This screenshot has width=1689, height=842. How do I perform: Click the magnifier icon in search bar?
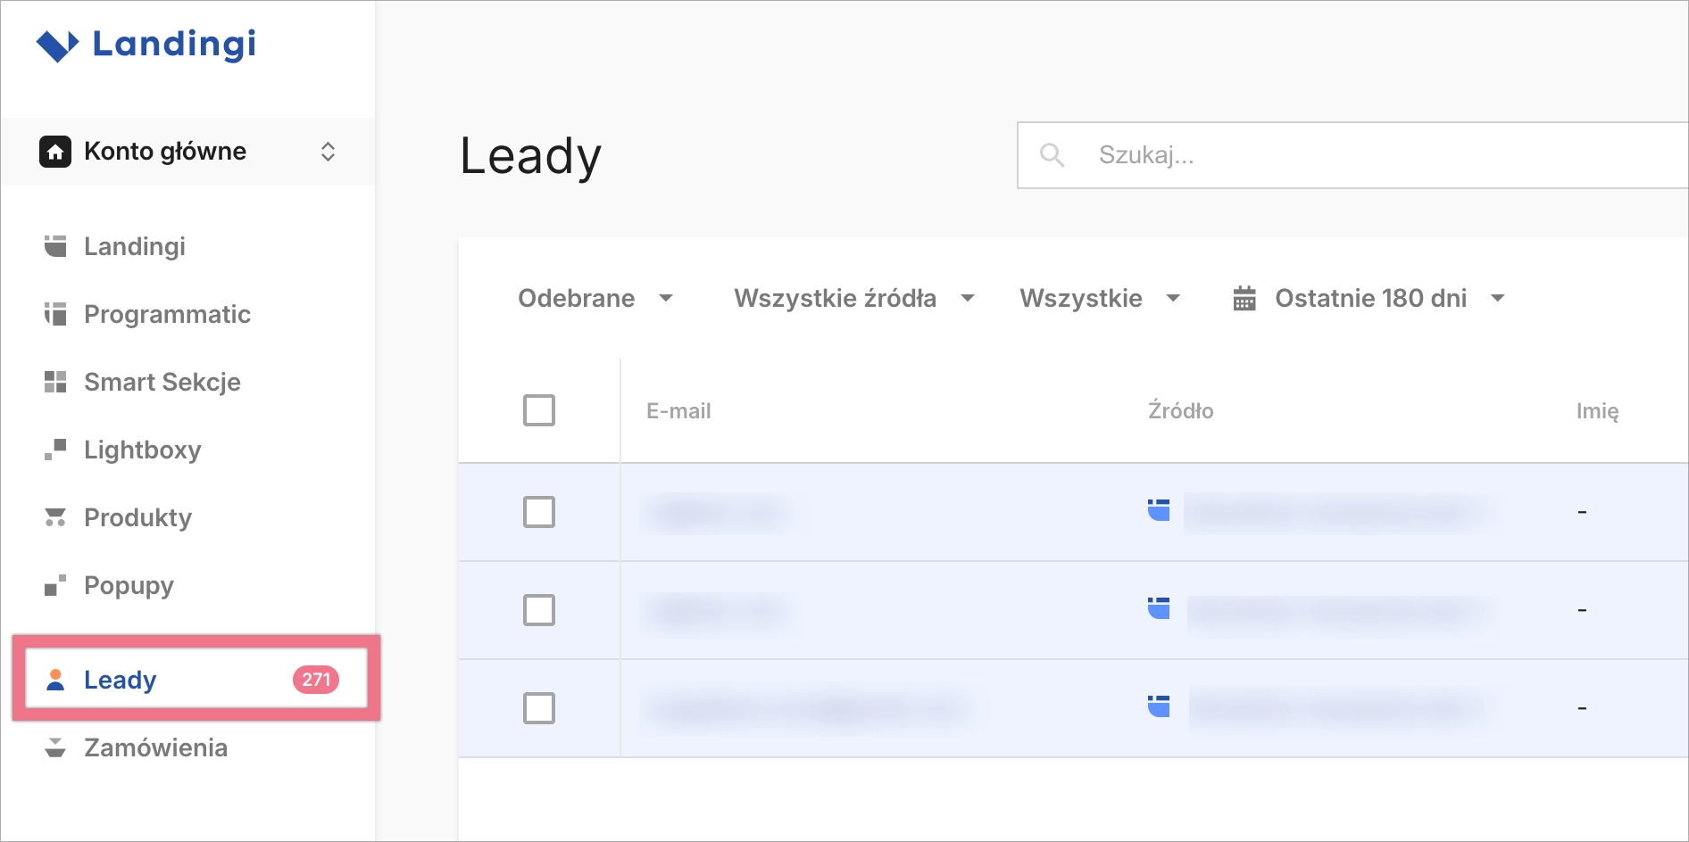point(1052,155)
